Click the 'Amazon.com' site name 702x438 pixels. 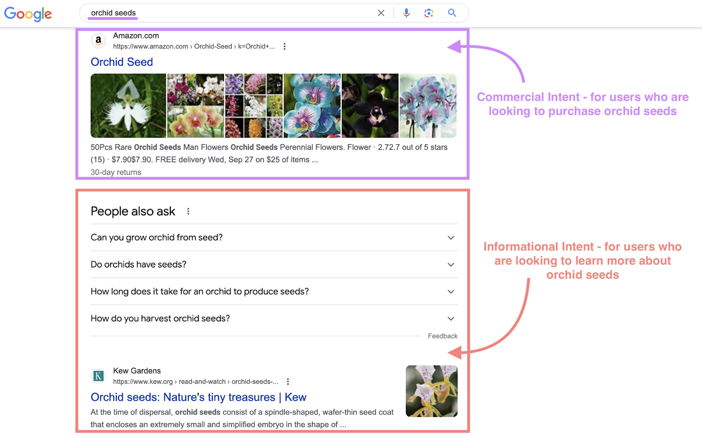tap(136, 36)
